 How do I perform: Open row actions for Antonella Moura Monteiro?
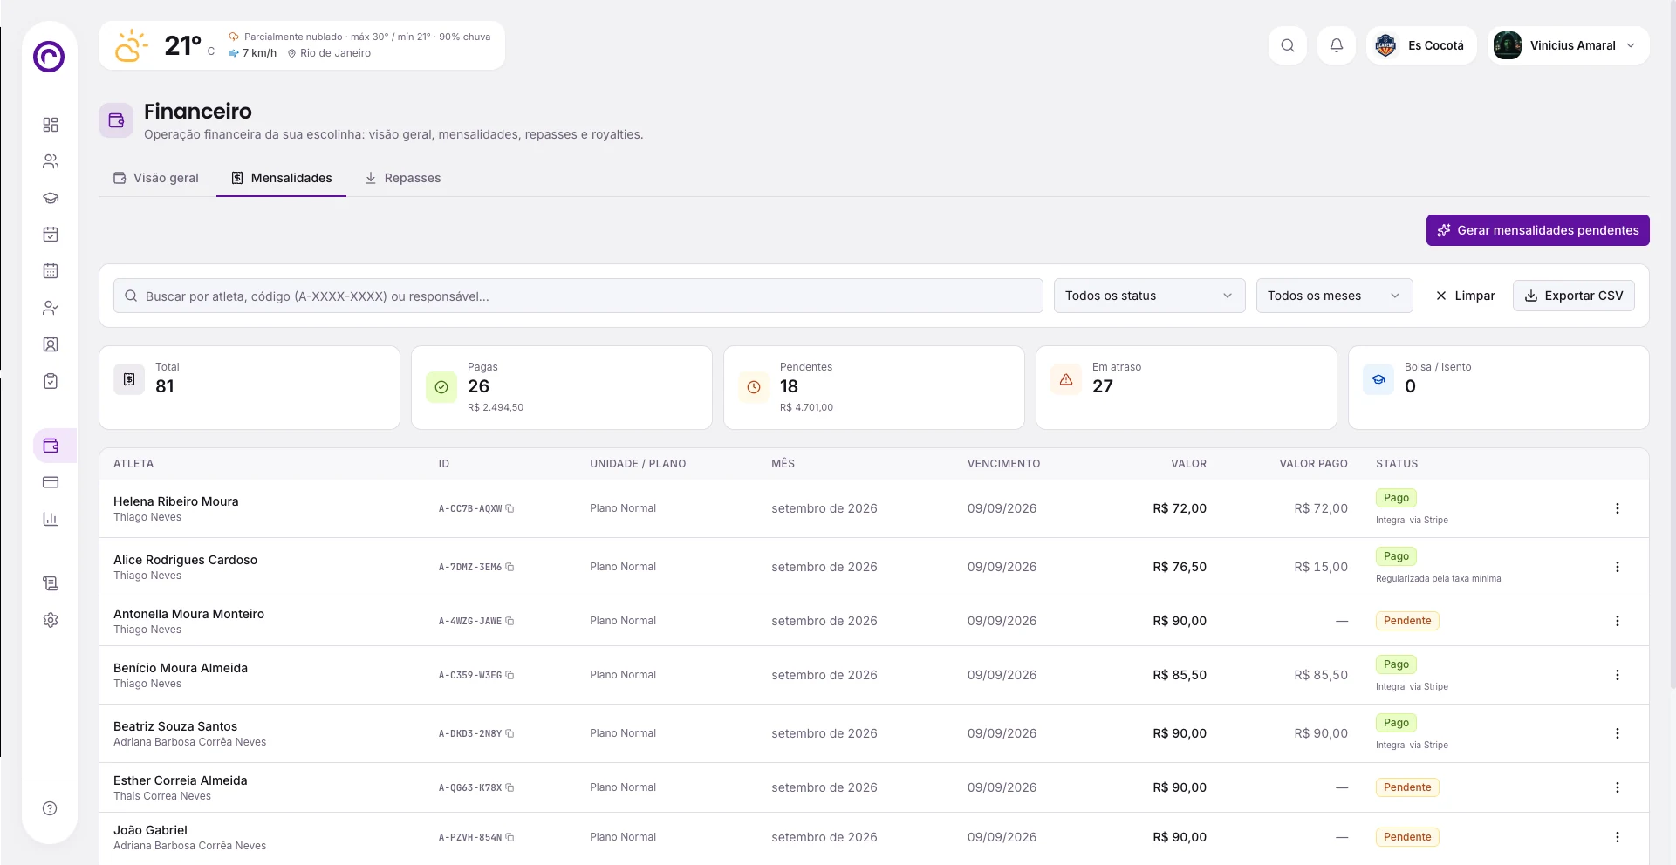(x=1617, y=621)
